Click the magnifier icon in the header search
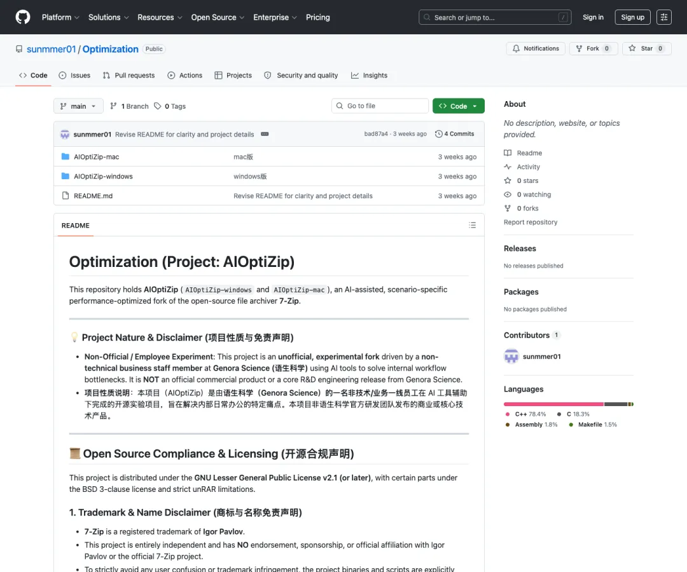The height and width of the screenshot is (572, 687). [427, 18]
